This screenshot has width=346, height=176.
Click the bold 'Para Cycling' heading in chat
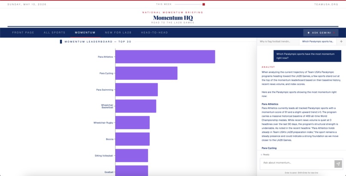[x=269, y=148]
